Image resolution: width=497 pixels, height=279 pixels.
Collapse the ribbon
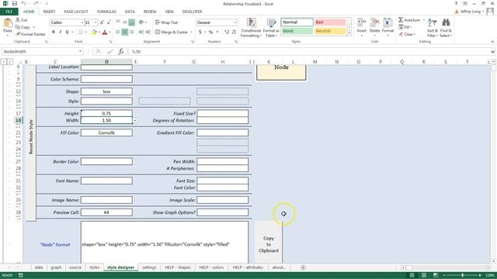click(x=492, y=41)
